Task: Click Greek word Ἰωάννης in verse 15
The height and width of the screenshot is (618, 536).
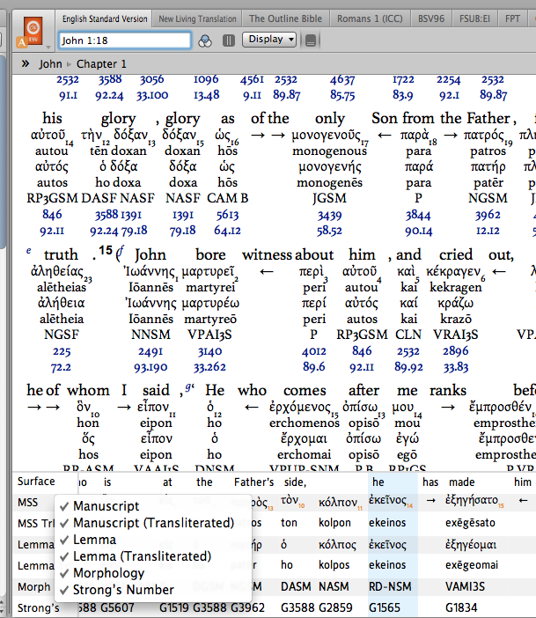Action: [150, 271]
